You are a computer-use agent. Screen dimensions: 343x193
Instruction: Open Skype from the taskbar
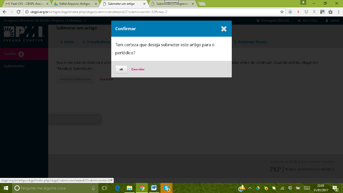(166, 188)
